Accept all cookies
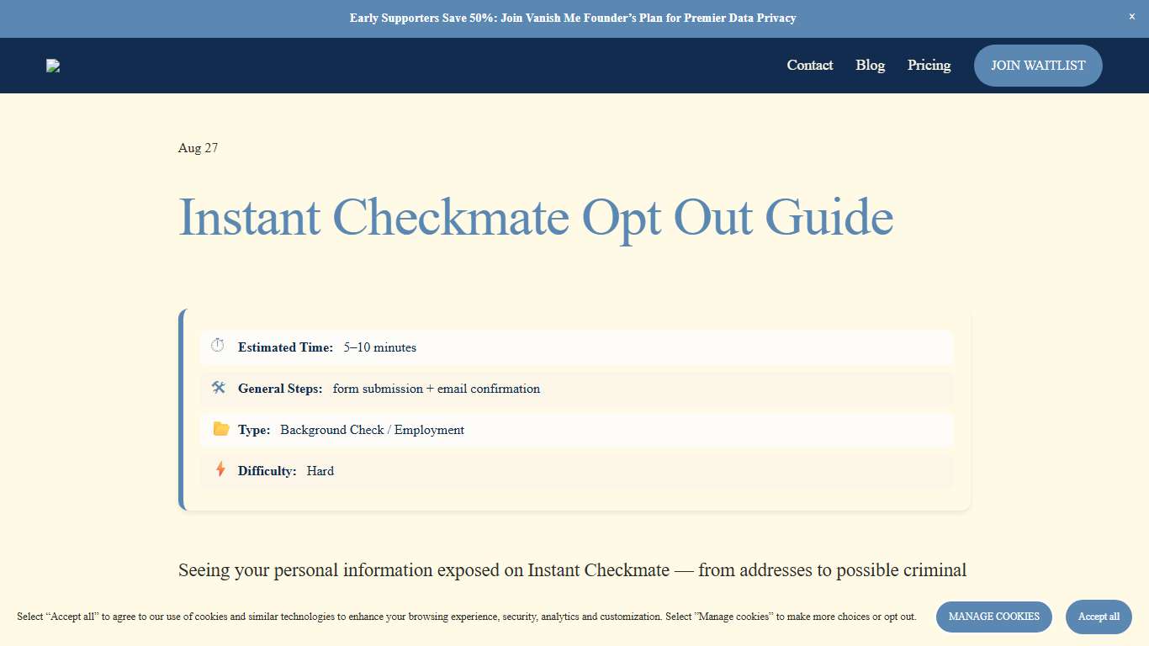 (x=1099, y=617)
